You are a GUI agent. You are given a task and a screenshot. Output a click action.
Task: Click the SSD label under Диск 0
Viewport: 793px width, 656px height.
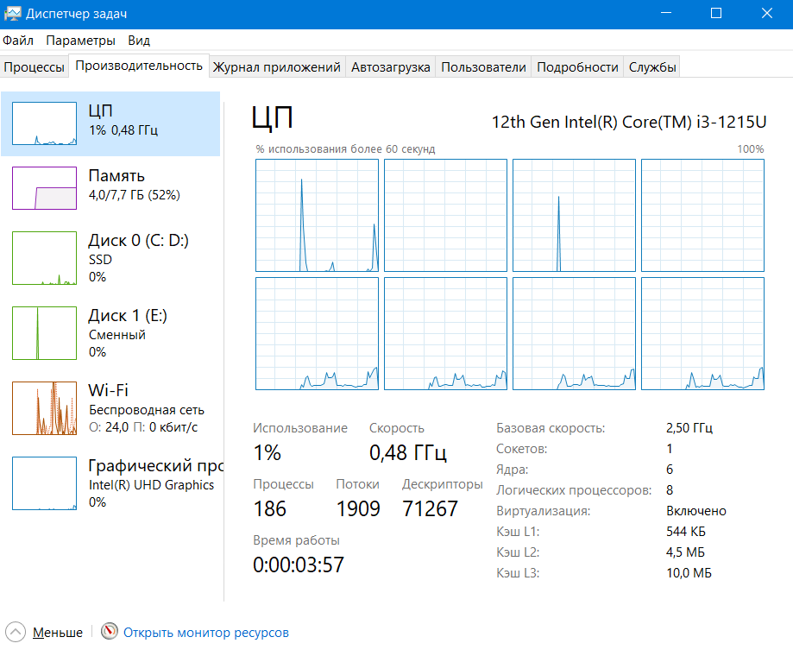tap(100, 260)
